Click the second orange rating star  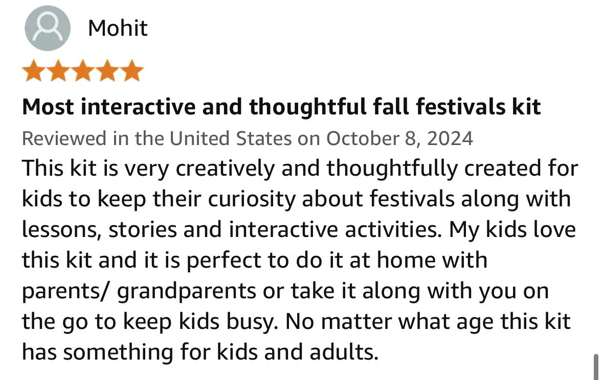click(58, 70)
